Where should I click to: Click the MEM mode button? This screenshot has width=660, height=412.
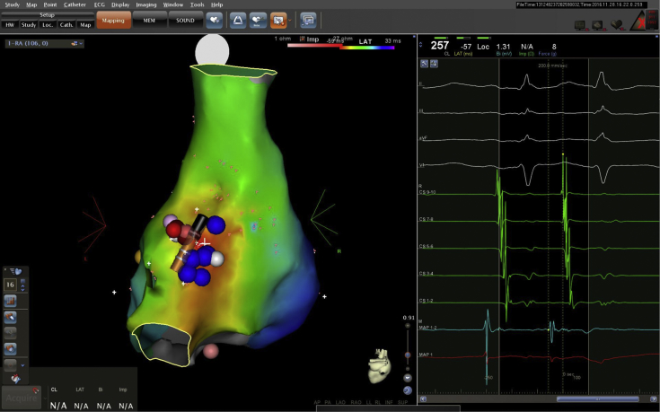click(148, 19)
